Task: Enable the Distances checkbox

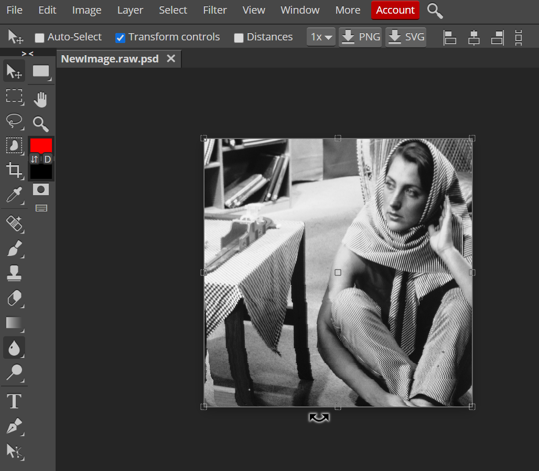Action: pos(239,38)
